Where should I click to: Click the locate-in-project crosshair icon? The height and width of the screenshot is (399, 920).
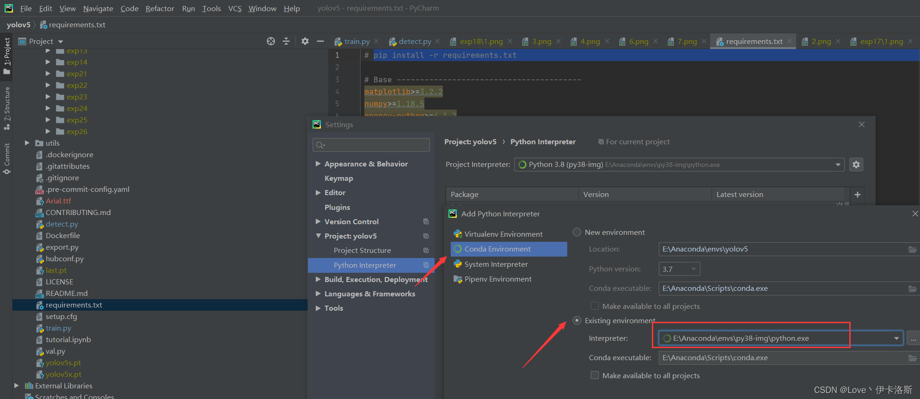(x=271, y=41)
